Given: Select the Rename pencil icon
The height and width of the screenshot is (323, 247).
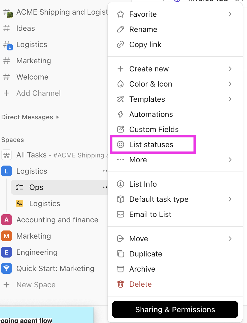Looking at the screenshot, I should [x=121, y=29].
